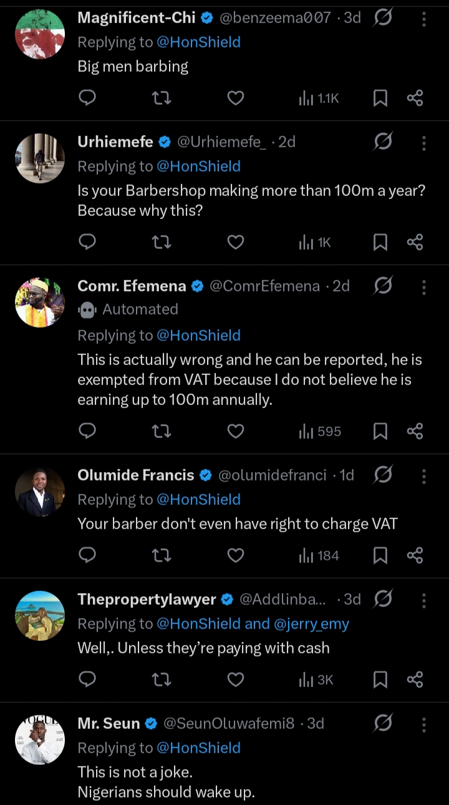Open Grok icon on Olumide Francis's tweet
Image resolution: width=449 pixels, height=805 pixels.
(x=382, y=476)
